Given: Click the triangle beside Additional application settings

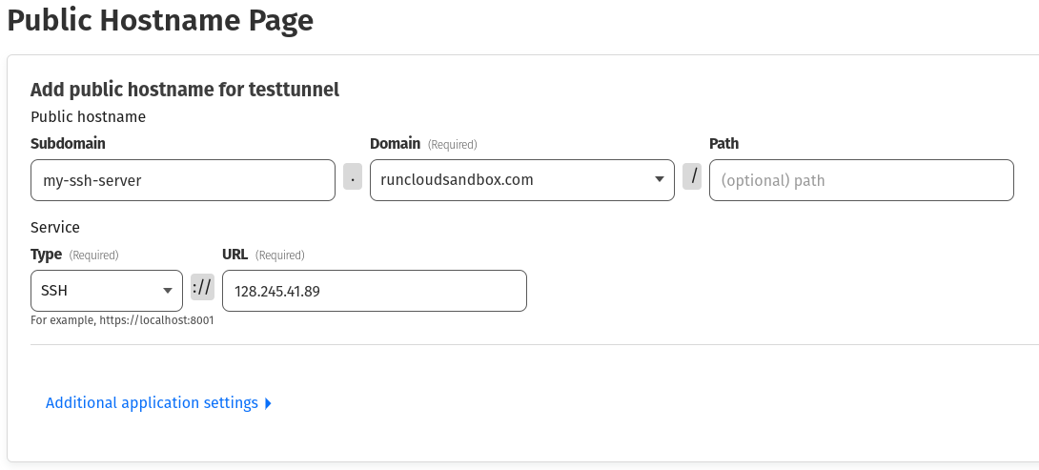Looking at the screenshot, I should tap(268, 403).
